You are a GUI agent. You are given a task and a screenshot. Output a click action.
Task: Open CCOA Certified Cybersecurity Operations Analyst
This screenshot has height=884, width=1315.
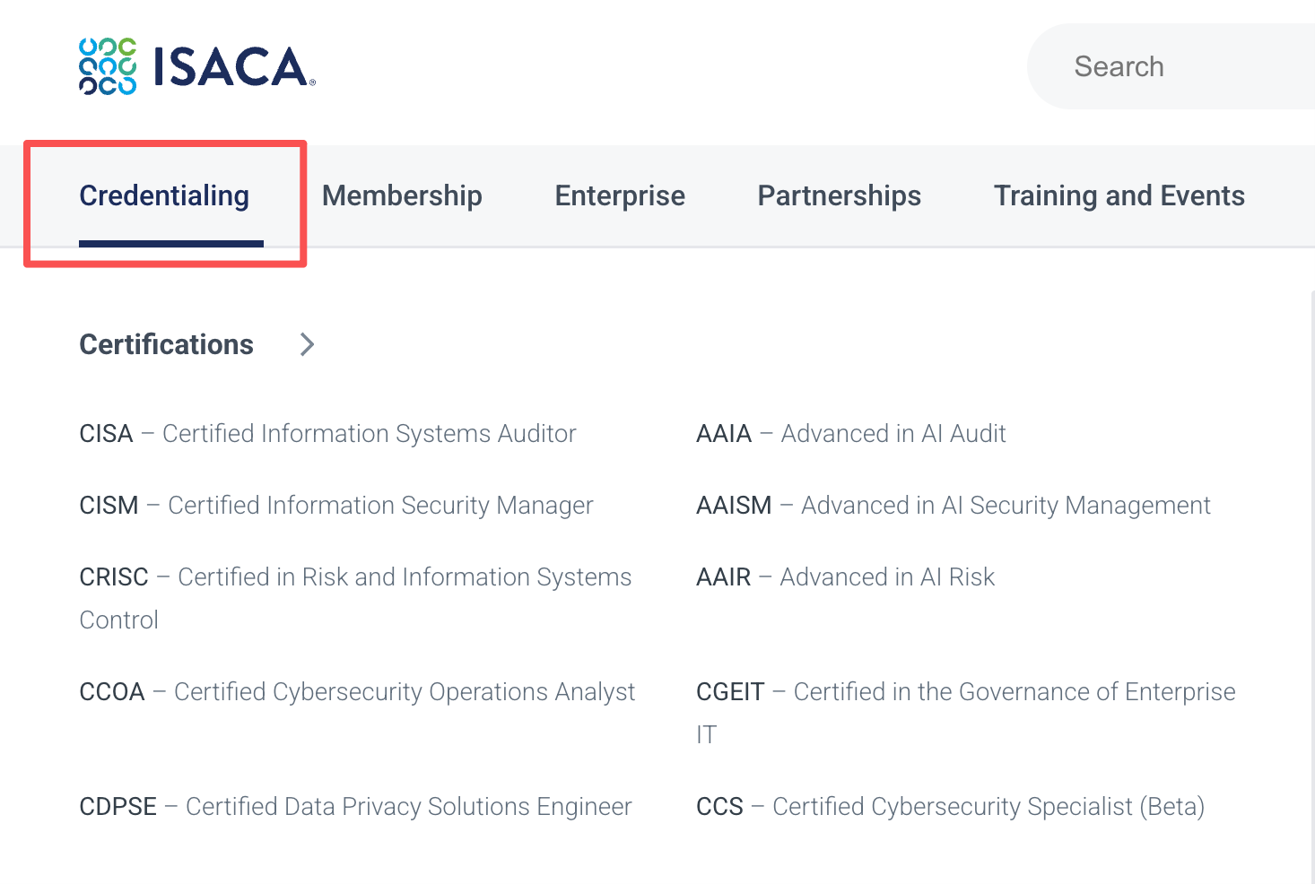pos(357,692)
